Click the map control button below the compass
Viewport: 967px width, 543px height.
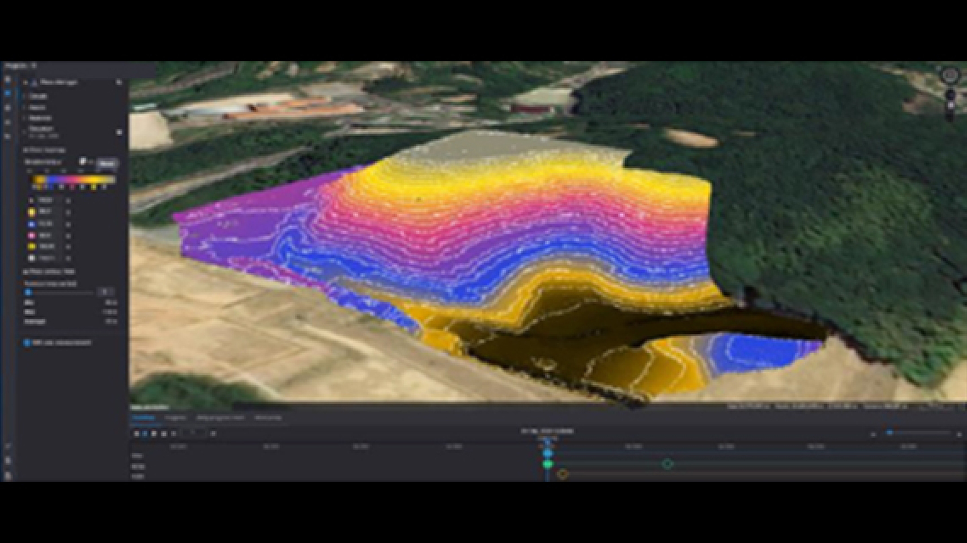click(950, 95)
